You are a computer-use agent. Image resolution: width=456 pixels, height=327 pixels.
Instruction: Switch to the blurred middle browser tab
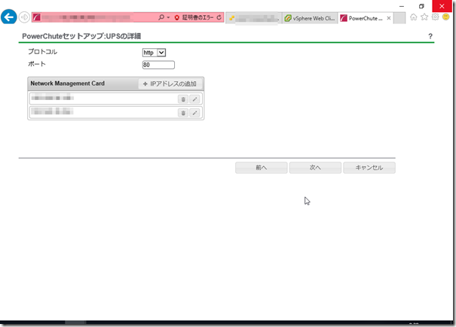[253, 17]
